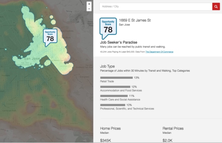Click the Rental Prices section heading
This screenshot has height=143, width=222.
point(173,128)
